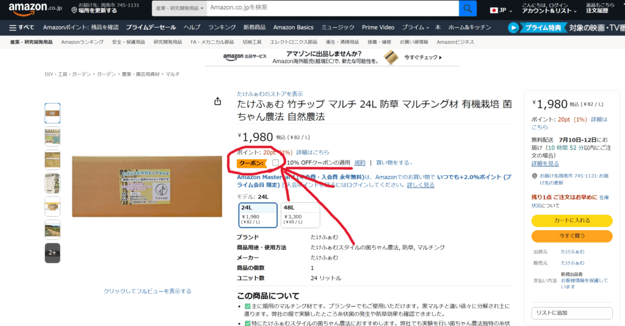This screenshot has height=326, width=625.
Task: Open ミュージック in nav bar
Action: 338,27
